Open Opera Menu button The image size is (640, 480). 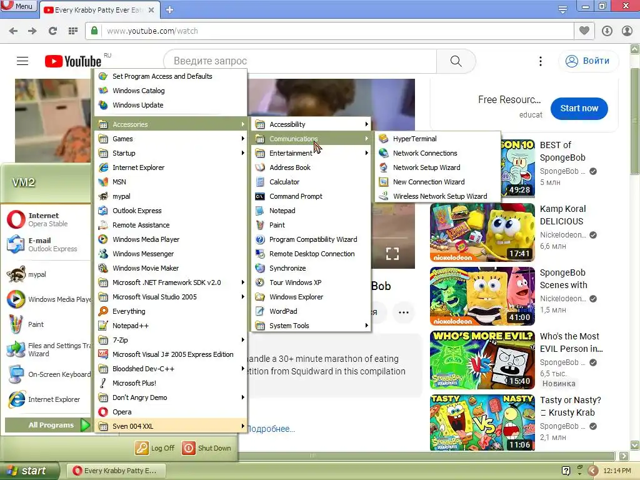click(18, 6)
